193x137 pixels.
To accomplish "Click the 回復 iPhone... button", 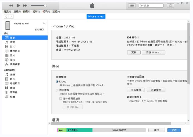I will coord(153,52).
